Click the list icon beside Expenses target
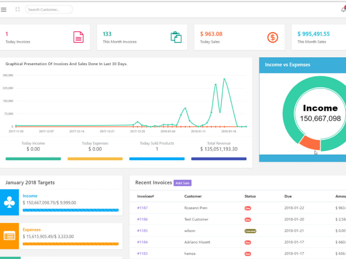The height and width of the screenshot is (259, 346). click(x=9, y=236)
